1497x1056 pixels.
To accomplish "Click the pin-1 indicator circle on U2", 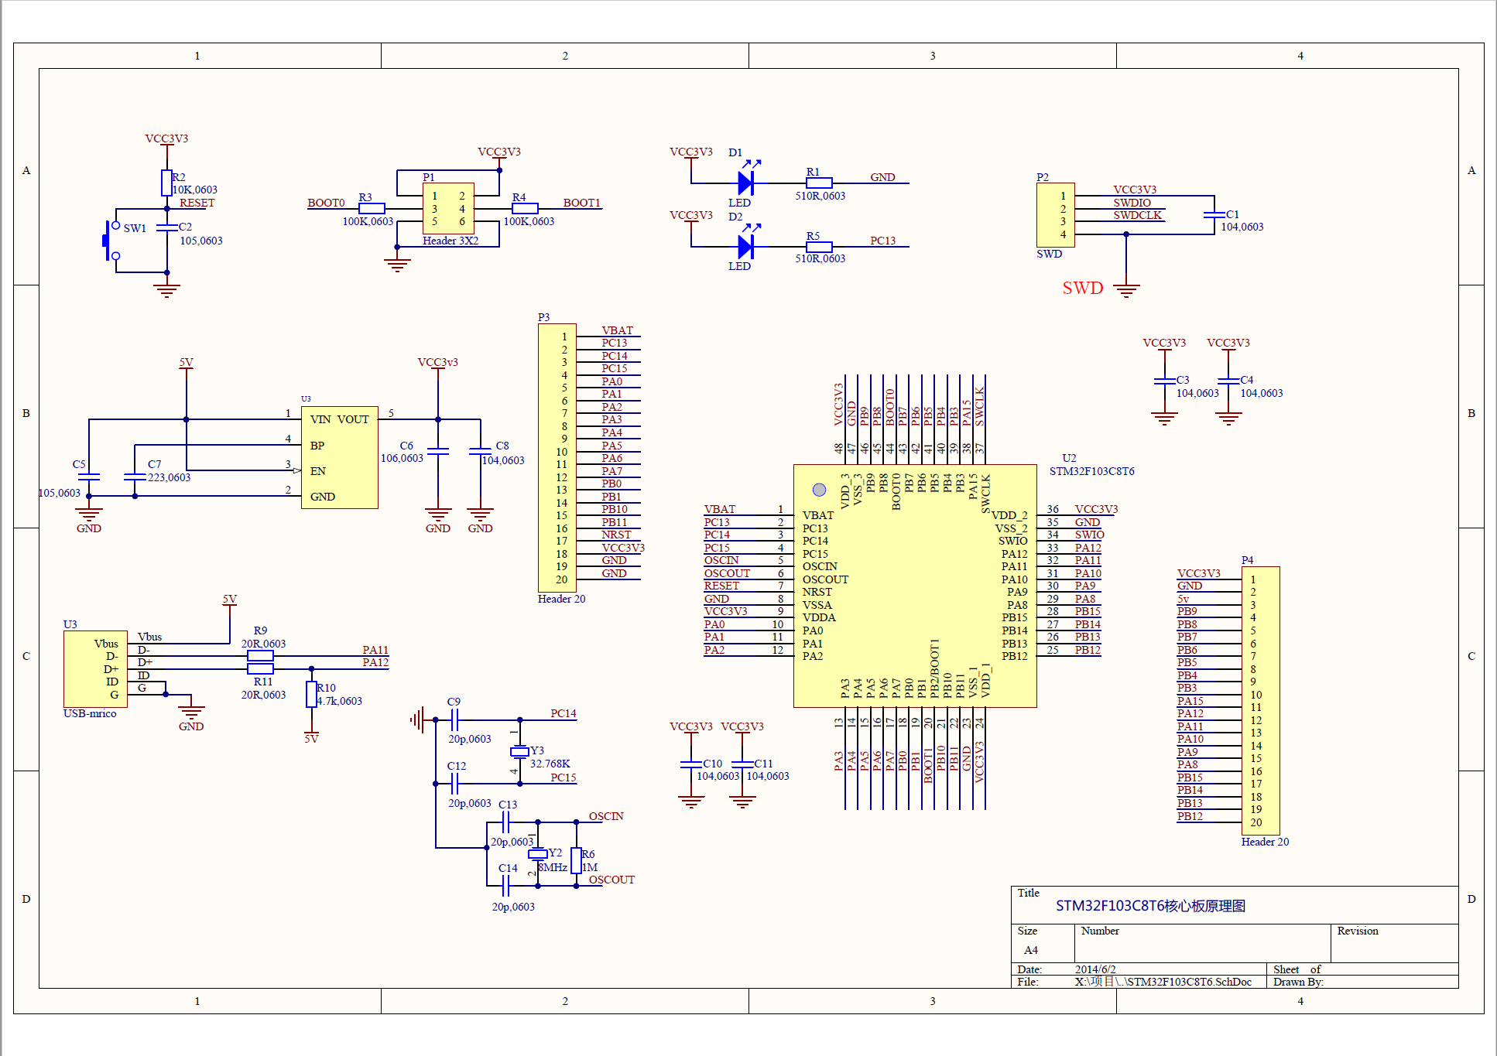I will 817,488.
